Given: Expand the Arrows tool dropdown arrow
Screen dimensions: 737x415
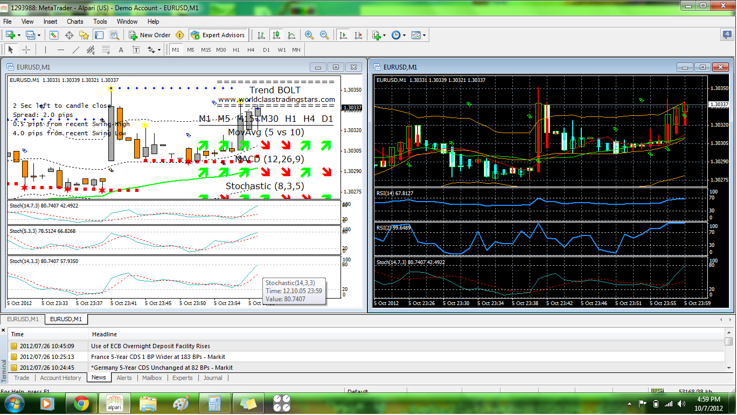Looking at the screenshot, I should pyautogui.click(x=159, y=50).
